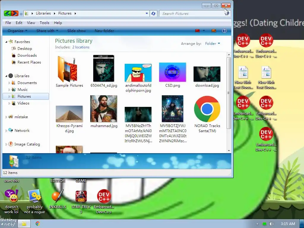This screenshot has width=304, height=228.
Task: Open the File menu
Action: (x=8, y=23)
